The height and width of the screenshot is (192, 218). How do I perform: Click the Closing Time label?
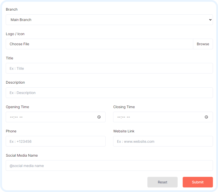[124, 107]
